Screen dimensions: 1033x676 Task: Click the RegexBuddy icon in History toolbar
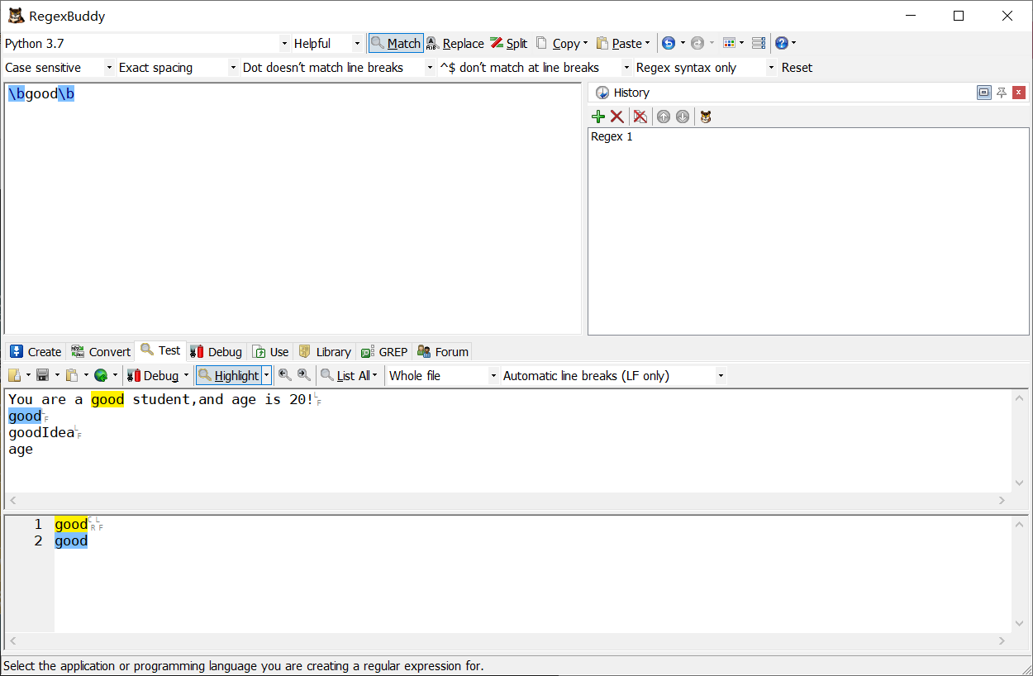tap(706, 117)
